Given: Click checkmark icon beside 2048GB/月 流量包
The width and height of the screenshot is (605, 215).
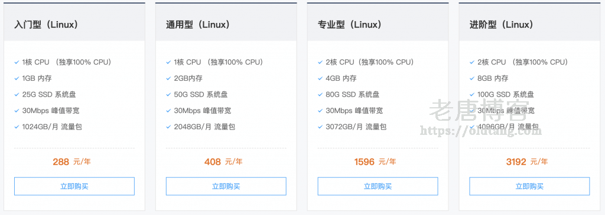Looking at the screenshot, I should pyautogui.click(x=168, y=127).
